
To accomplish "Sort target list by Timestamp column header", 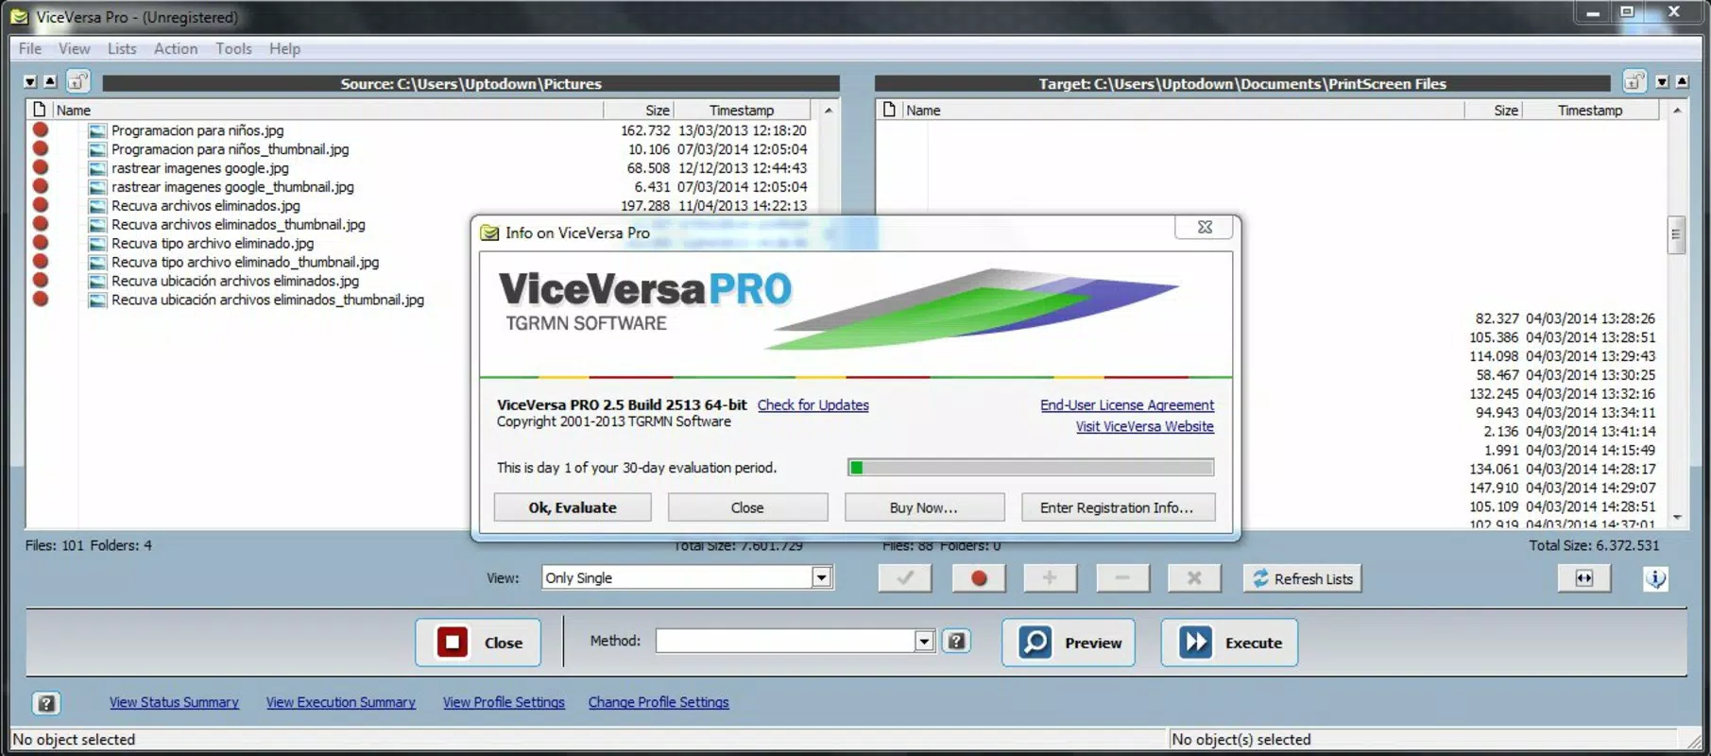I will point(1590,110).
